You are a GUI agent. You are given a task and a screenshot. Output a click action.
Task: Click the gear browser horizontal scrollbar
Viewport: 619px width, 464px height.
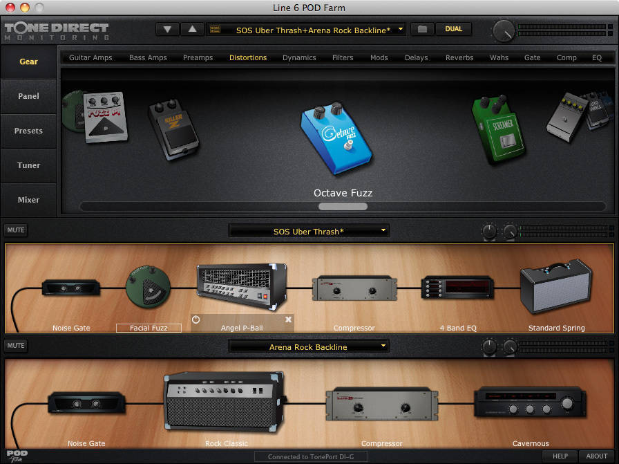[x=343, y=206]
